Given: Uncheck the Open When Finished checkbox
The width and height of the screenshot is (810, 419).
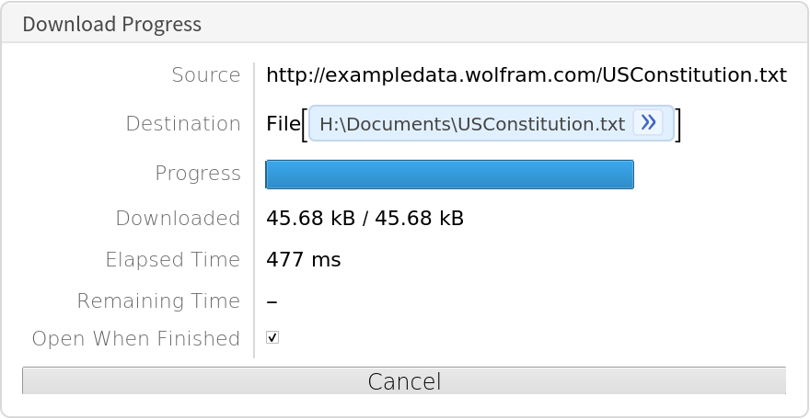Looking at the screenshot, I should point(272,338).
